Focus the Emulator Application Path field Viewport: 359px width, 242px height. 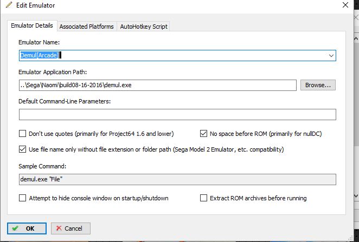click(157, 86)
